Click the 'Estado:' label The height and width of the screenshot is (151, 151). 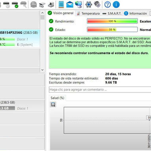[60, 30]
